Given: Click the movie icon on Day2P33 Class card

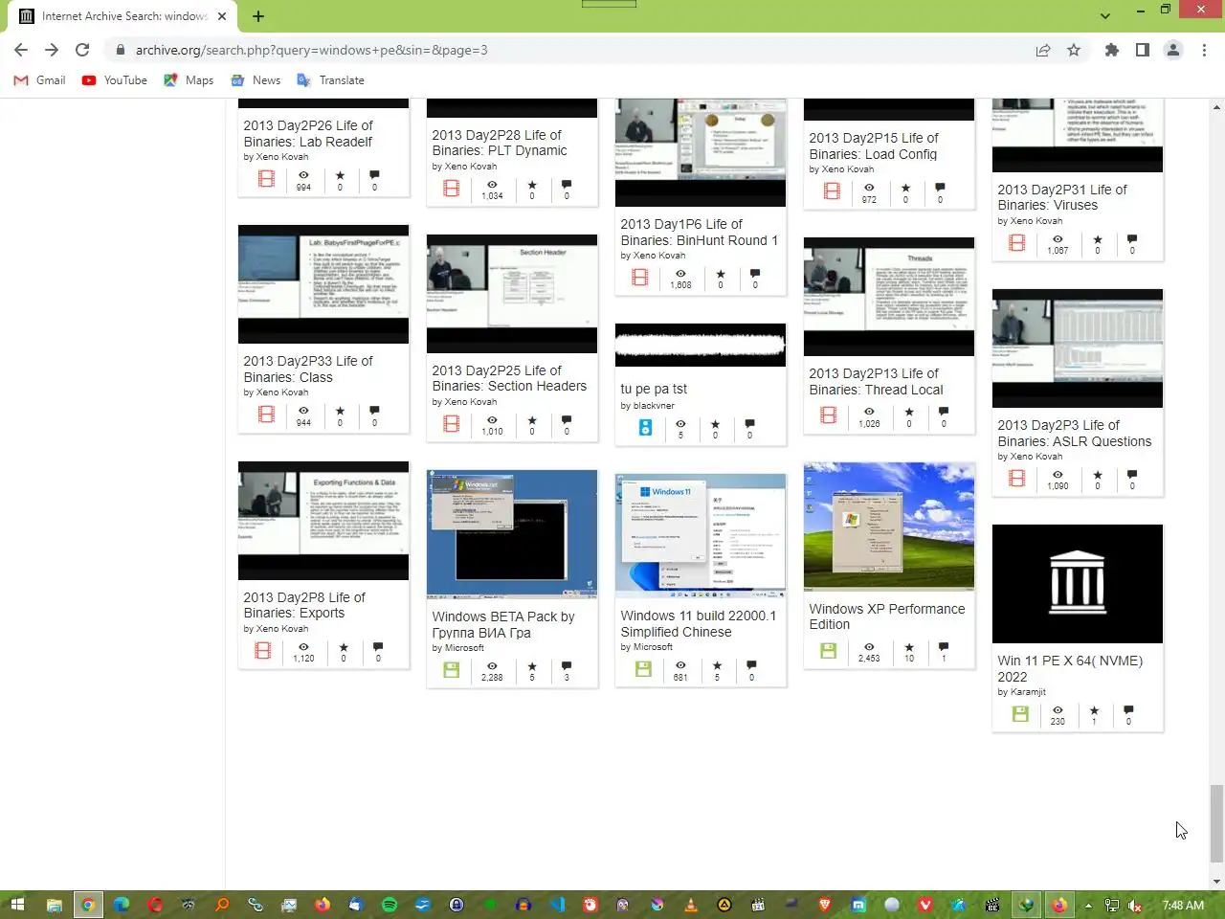Looking at the screenshot, I should [x=266, y=414].
